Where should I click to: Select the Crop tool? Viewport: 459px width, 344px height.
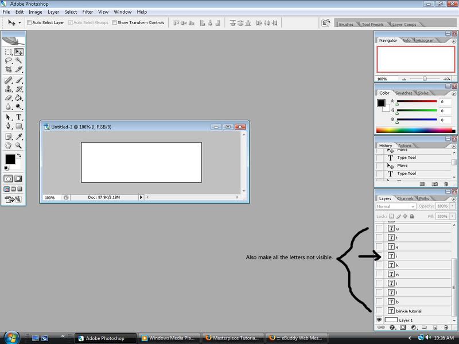(x=9, y=69)
